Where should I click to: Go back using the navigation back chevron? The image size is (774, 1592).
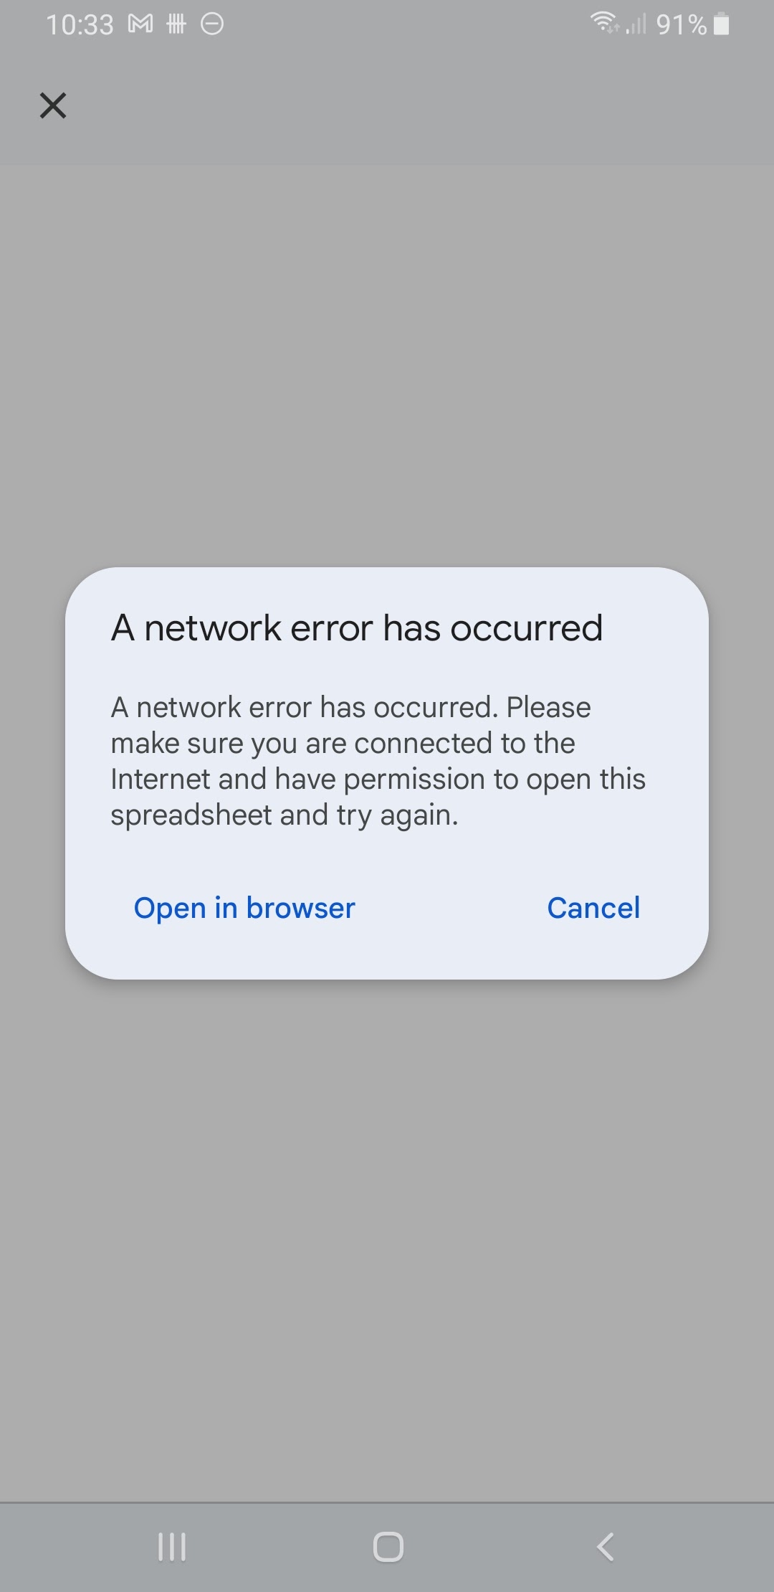click(x=606, y=1547)
